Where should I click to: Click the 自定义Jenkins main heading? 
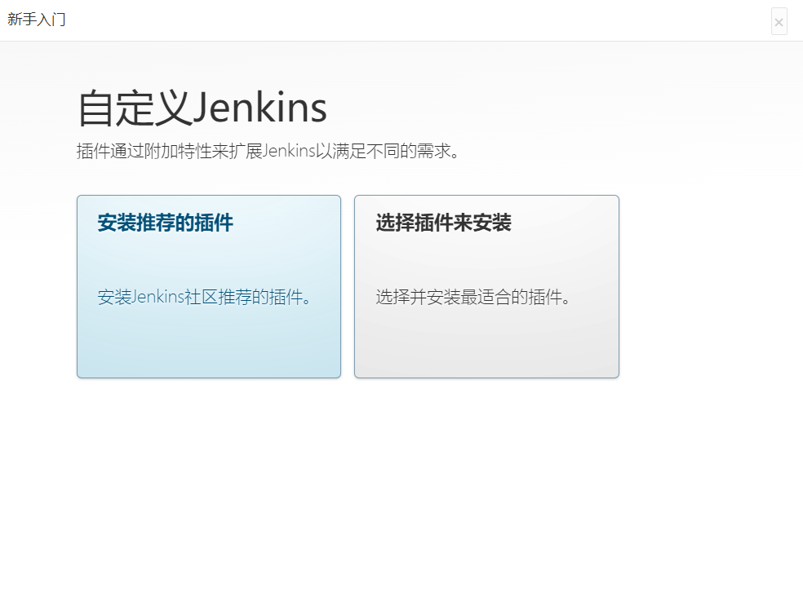click(x=202, y=108)
